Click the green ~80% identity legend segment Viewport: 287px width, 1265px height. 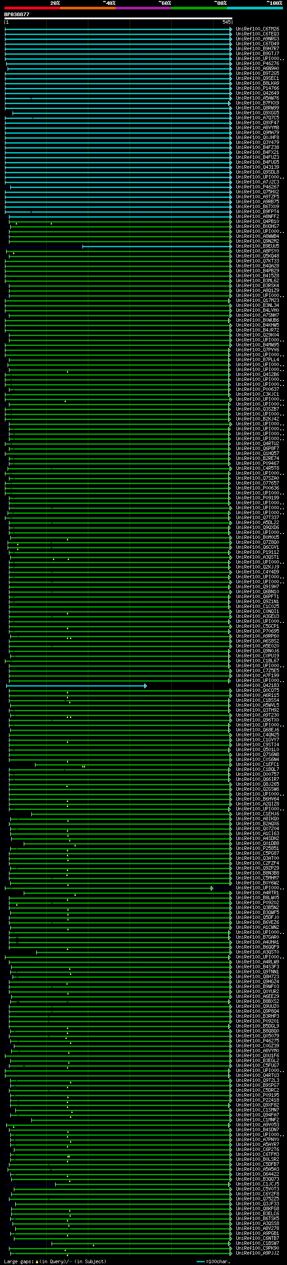pyautogui.click(x=199, y=8)
